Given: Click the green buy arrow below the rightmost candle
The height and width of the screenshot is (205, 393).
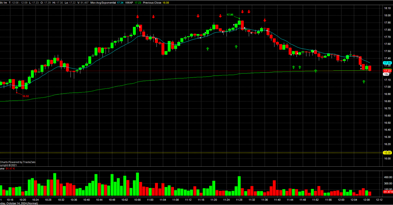Looking at the screenshot, I should [364, 82].
